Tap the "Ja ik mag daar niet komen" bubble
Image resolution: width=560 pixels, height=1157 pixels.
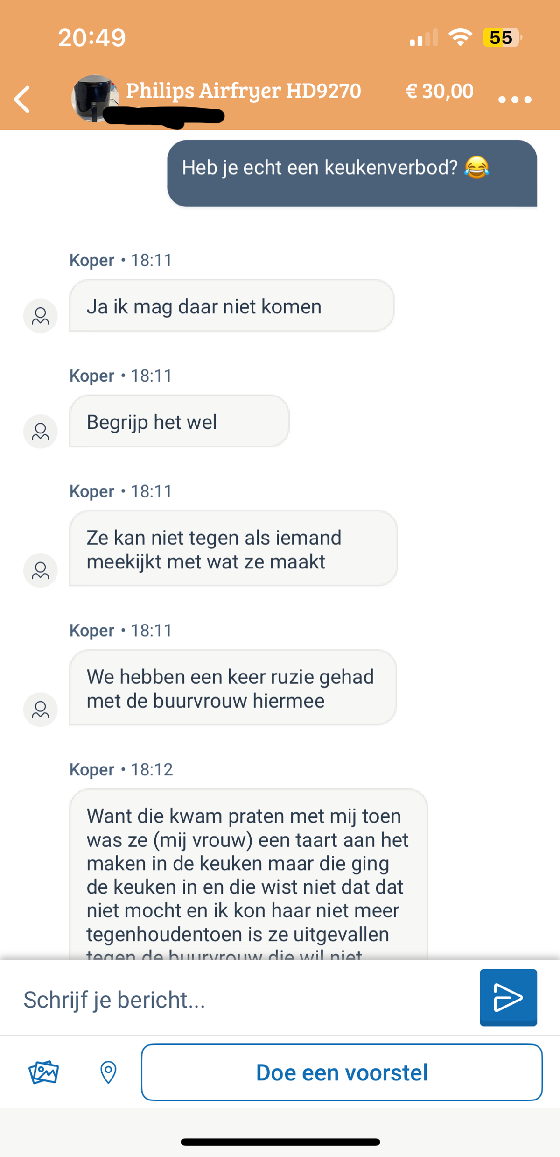point(231,306)
